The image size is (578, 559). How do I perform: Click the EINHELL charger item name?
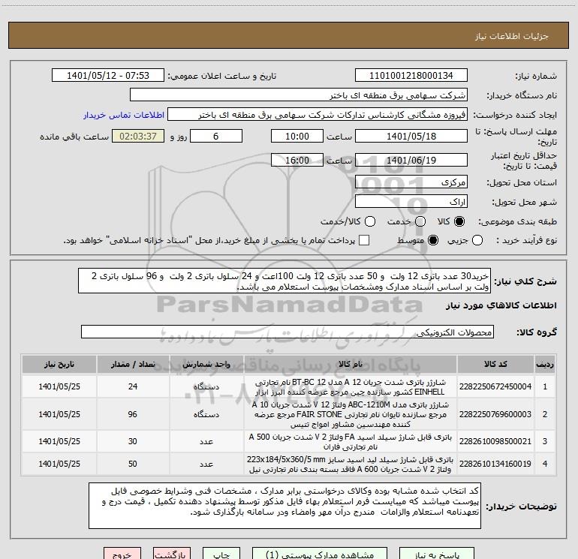(351, 387)
